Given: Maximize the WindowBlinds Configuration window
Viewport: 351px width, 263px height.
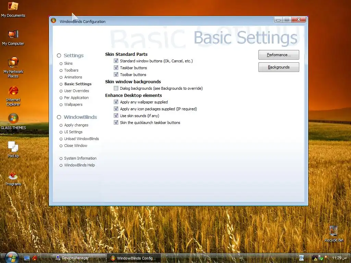Looking at the screenshot, I should (287, 20).
